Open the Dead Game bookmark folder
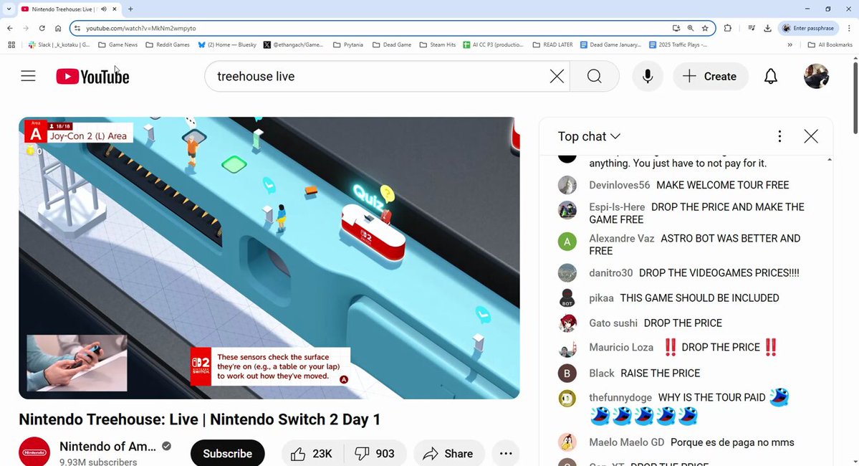859x466 pixels. (x=392, y=45)
